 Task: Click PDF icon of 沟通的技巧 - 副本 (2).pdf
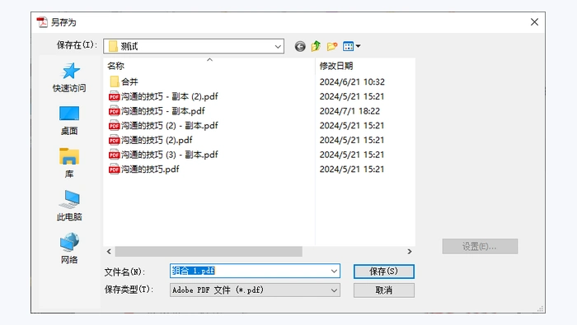[114, 96]
